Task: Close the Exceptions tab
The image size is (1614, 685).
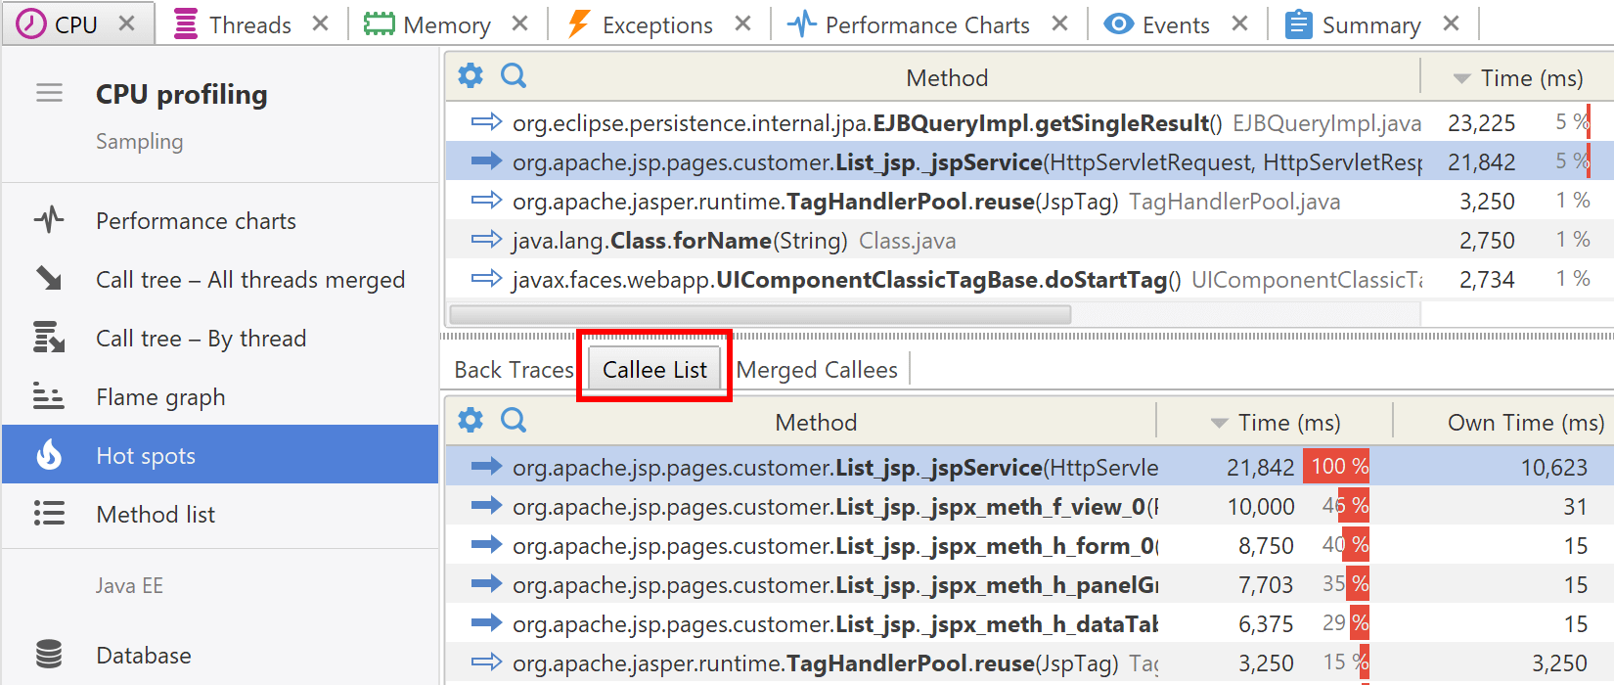Action: pos(742,23)
